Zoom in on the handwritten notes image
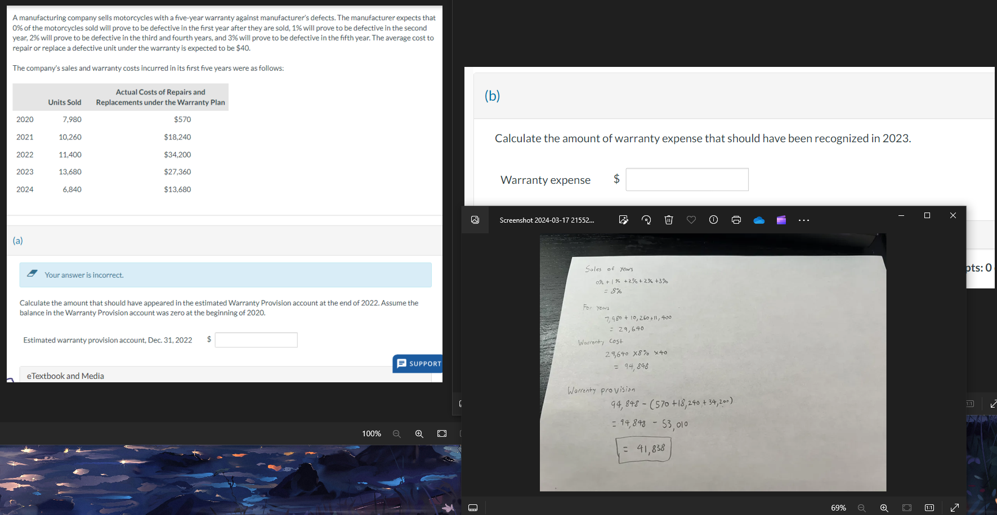 (x=884, y=508)
